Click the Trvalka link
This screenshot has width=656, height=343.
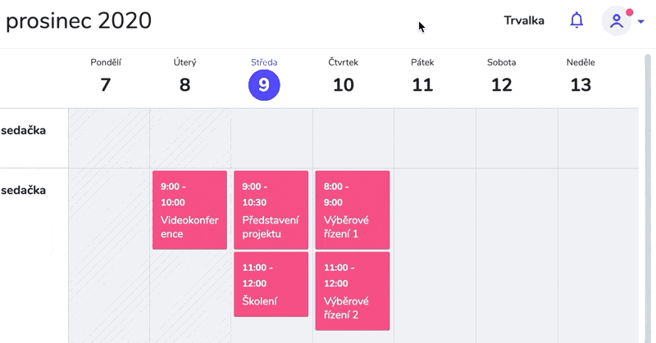pos(524,20)
